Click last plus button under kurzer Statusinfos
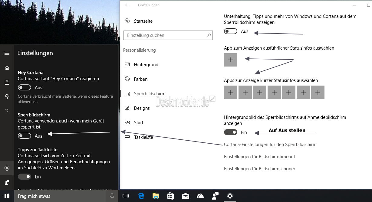 [x=318, y=92]
